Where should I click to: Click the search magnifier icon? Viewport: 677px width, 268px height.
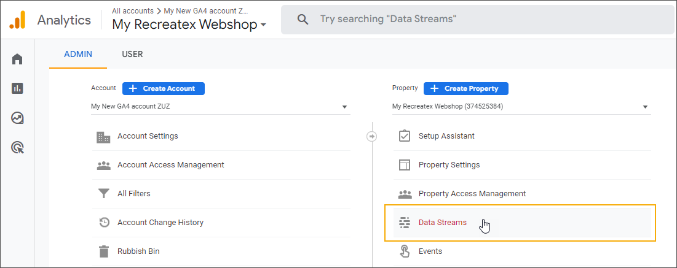(303, 19)
